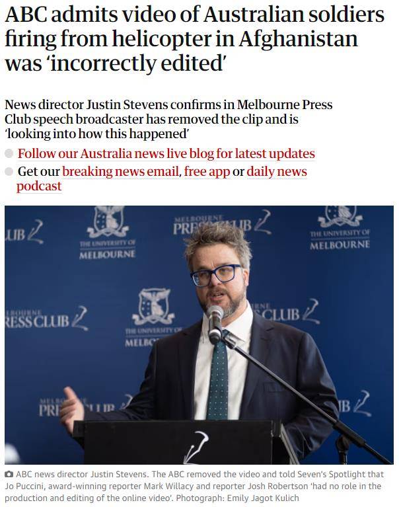Click the camera icon beside the caption
The width and height of the screenshot is (399, 507).
coord(9,475)
